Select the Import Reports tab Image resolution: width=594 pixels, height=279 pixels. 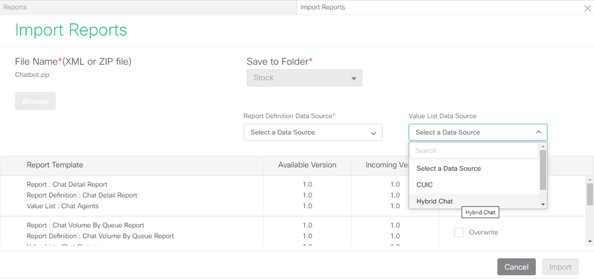323,8
